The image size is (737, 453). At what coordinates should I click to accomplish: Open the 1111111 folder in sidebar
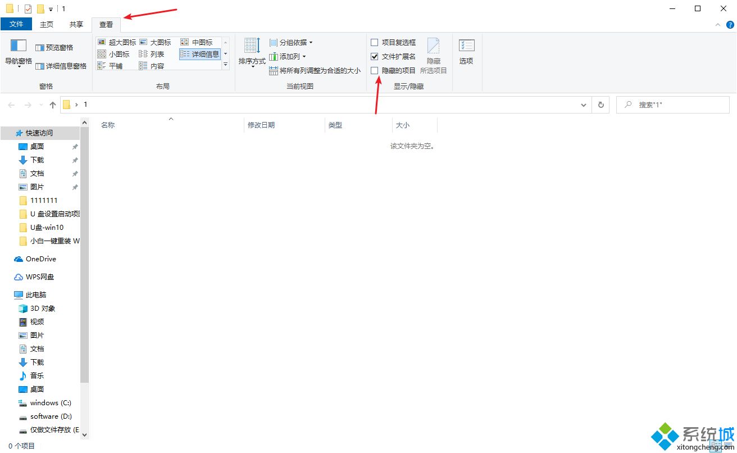tap(44, 201)
